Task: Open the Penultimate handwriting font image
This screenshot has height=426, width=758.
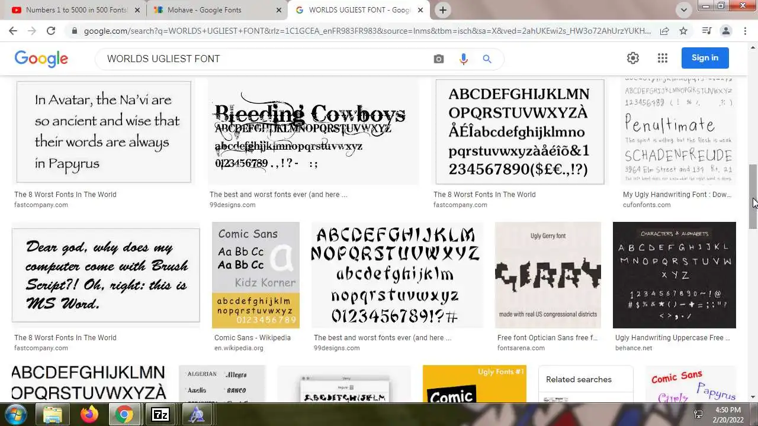Action: [x=678, y=131]
